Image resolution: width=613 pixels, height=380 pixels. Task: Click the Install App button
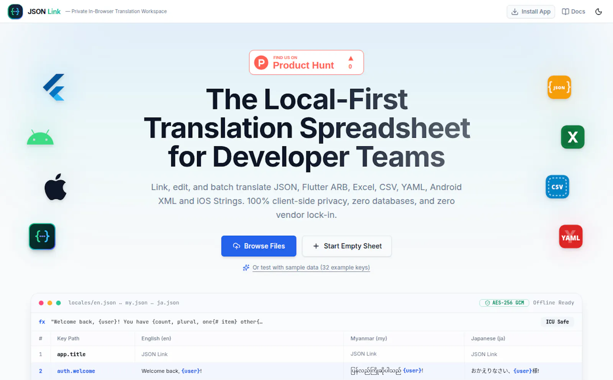pyautogui.click(x=531, y=11)
